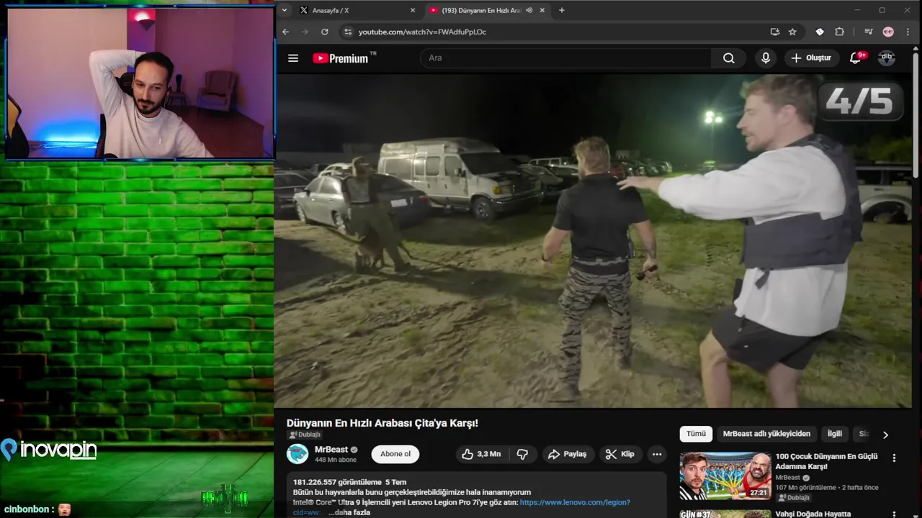
Task: Click the video player to pause
Action: click(x=592, y=241)
